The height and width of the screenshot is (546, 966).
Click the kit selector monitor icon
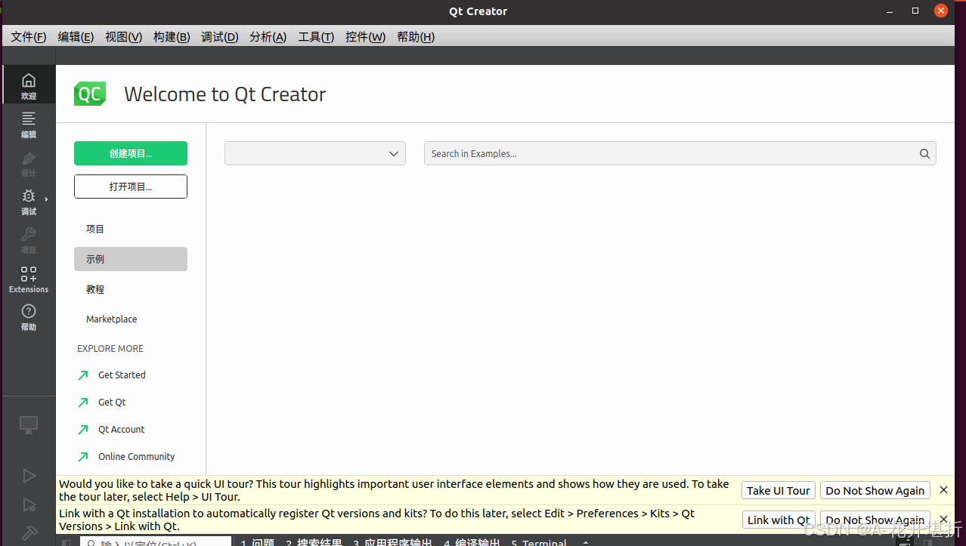pos(29,425)
